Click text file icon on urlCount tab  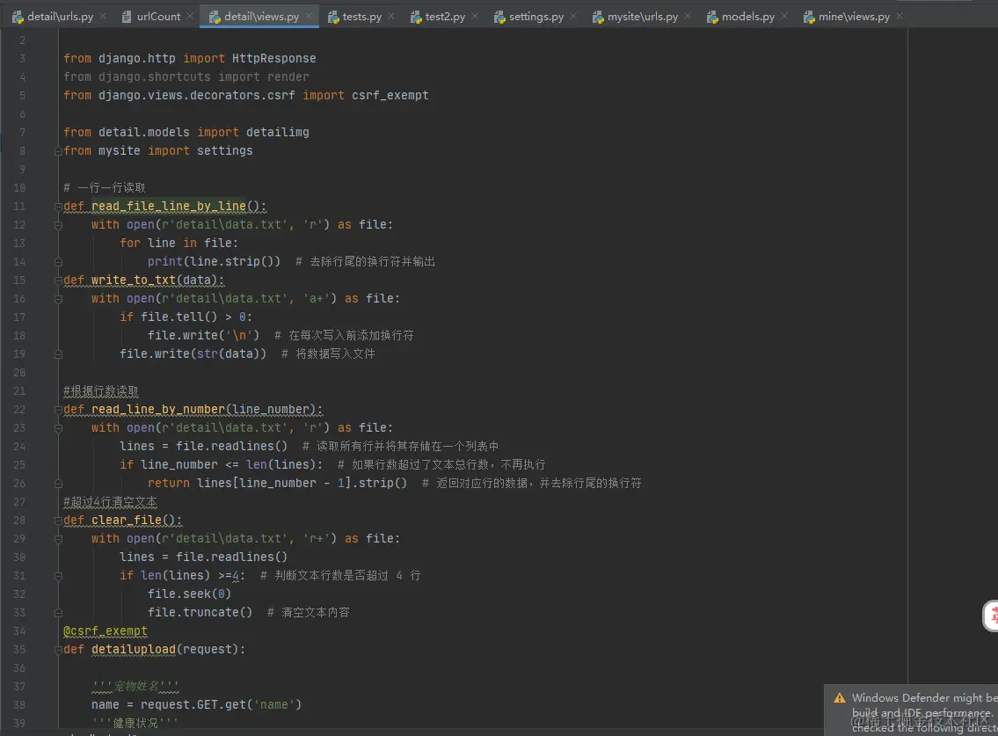(127, 18)
